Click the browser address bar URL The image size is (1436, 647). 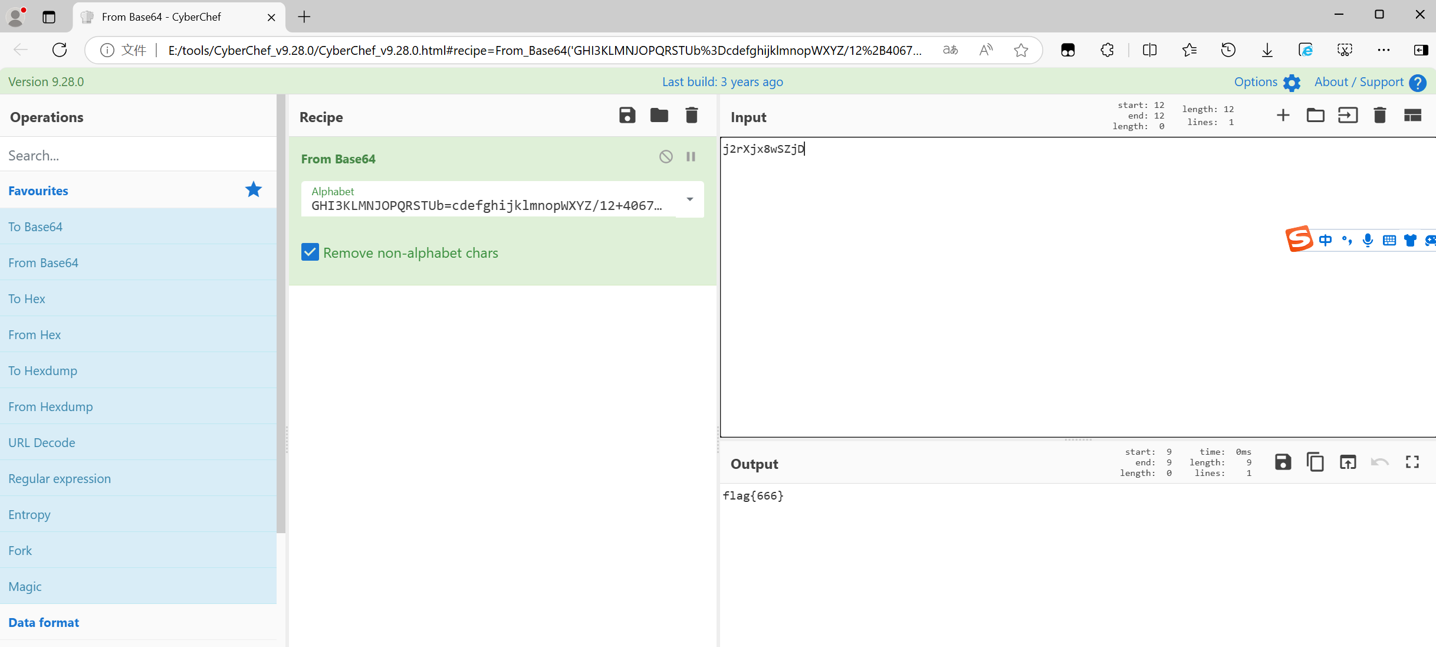(x=544, y=51)
